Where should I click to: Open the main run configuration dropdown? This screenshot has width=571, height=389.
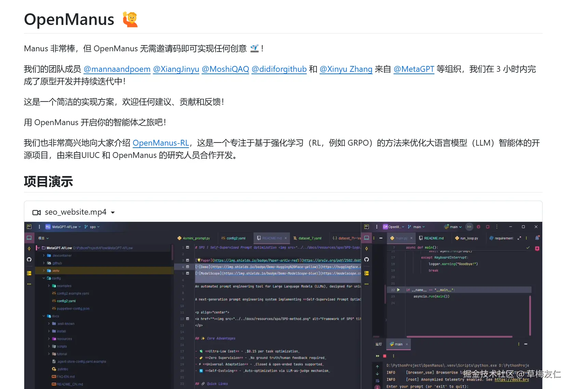coord(453,227)
